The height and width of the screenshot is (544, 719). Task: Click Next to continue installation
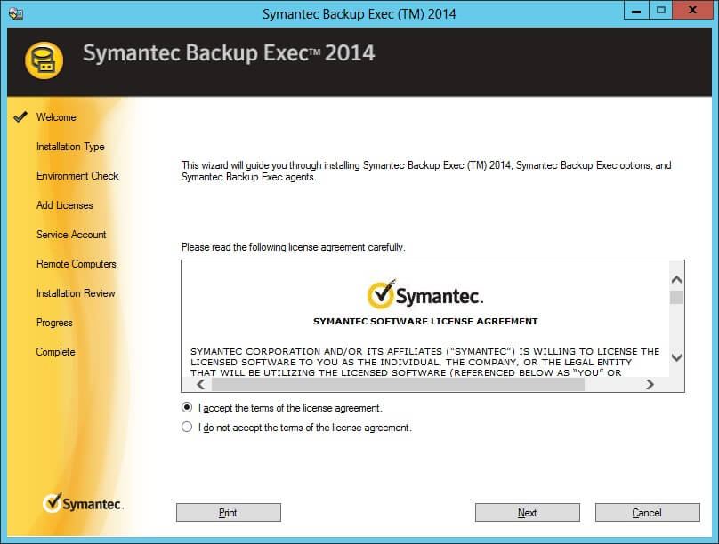click(528, 512)
